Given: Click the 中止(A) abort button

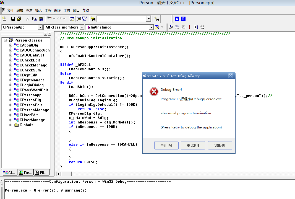Looking at the screenshot, I should (x=166, y=145).
